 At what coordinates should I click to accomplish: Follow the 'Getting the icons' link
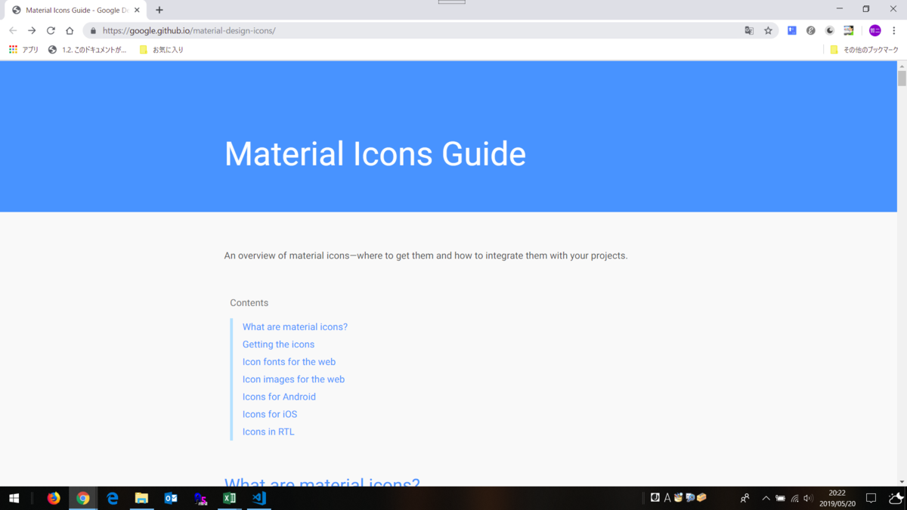[278, 345]
